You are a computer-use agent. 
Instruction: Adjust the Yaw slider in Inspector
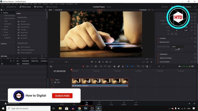(177, 30)
